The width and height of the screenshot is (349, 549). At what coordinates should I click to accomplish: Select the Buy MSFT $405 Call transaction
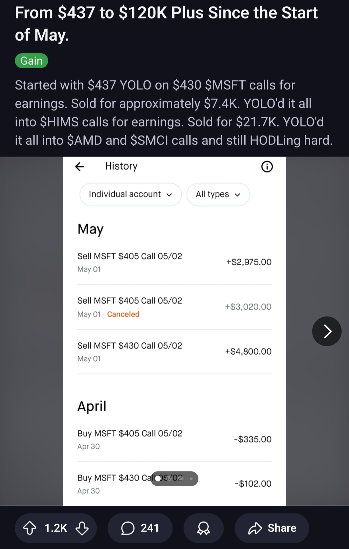[174, 440]
